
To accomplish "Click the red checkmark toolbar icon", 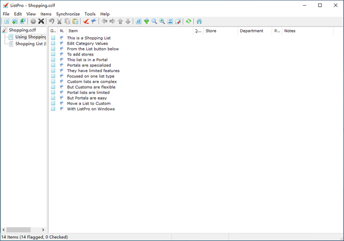I will click(85, 21).
